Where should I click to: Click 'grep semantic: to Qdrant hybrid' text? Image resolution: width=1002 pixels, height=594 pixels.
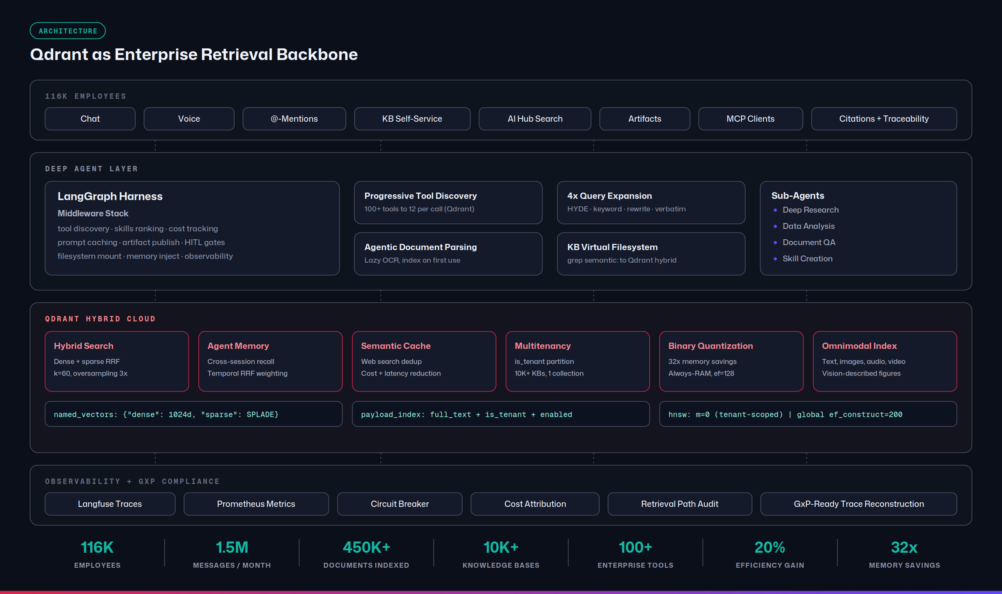(622, 260)
